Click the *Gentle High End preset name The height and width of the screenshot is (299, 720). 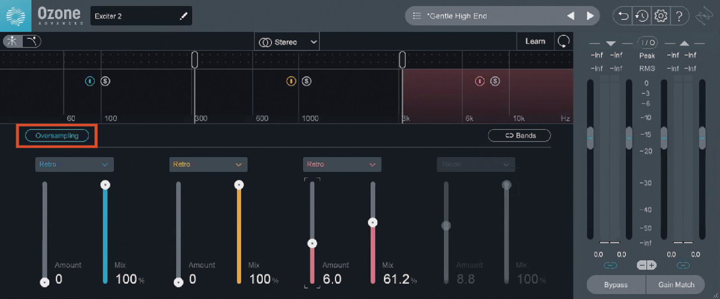(x=457, y=16)
